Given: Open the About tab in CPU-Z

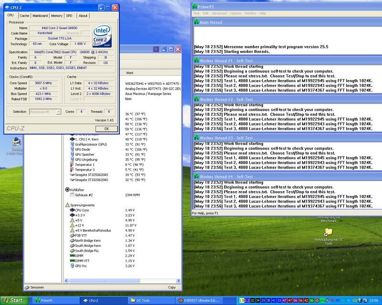Looking at the screenshot, I should (83, 16).
